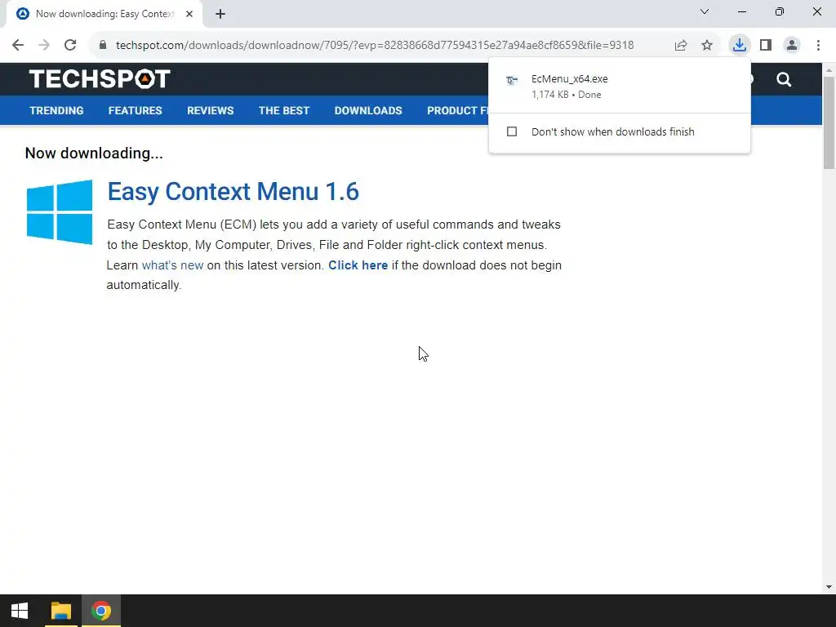This screenshot has height=627, width=836.
Task: Open the tab search chevron
Action: pos(705,11)
